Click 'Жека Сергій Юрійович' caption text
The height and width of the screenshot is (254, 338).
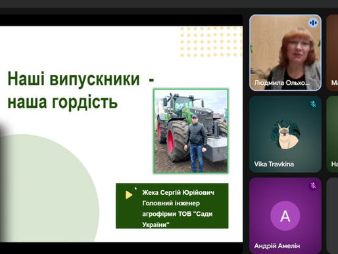pyautogui.click(x=178, y=193)
